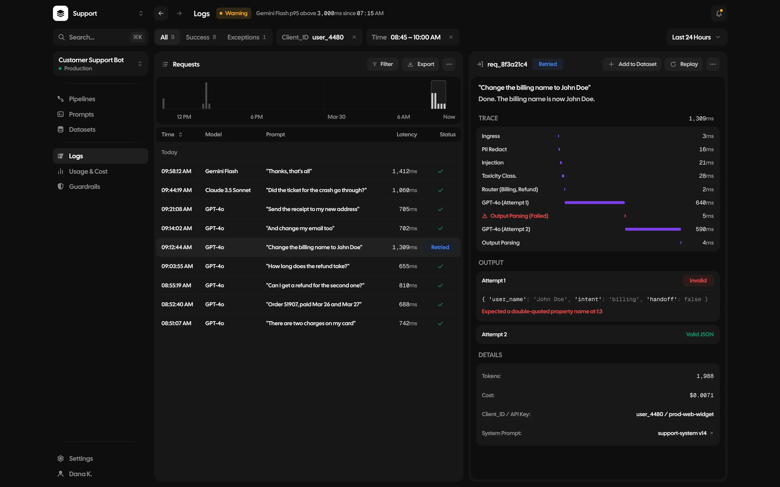
Task: Click the Filter button
Action: tap(383, 64)
